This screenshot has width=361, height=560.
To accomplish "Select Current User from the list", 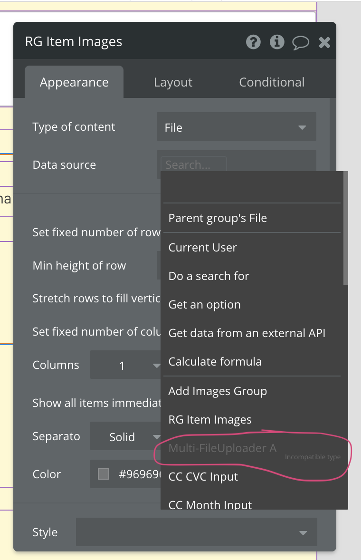I will pyautogui.click(x=203, y=248).
